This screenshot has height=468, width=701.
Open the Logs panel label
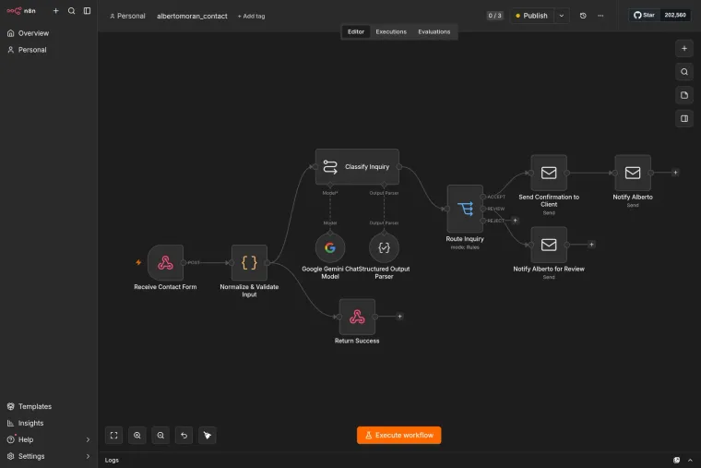[112, 461]
